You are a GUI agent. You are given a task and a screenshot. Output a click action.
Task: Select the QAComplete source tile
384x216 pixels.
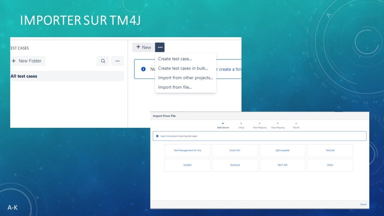pyautogui.click(x=282, y=150)
